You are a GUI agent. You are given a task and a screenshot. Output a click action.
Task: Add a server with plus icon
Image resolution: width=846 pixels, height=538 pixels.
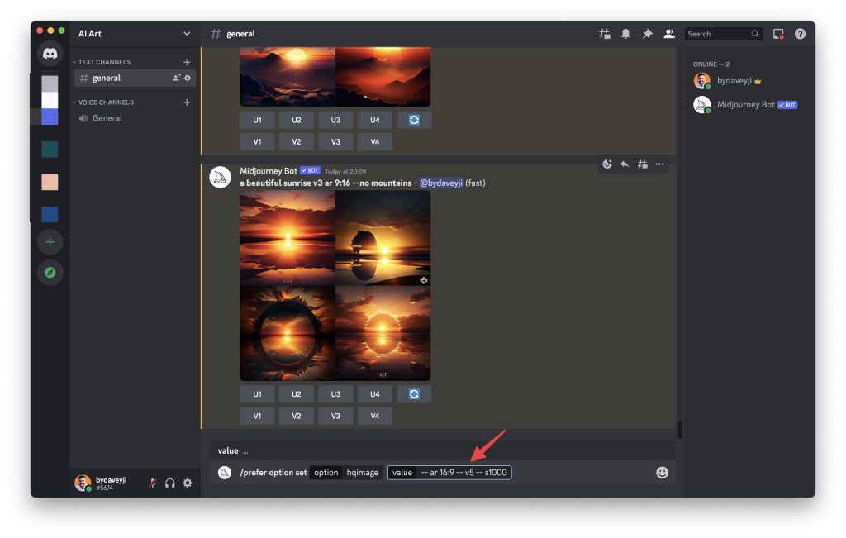(50, 242)
